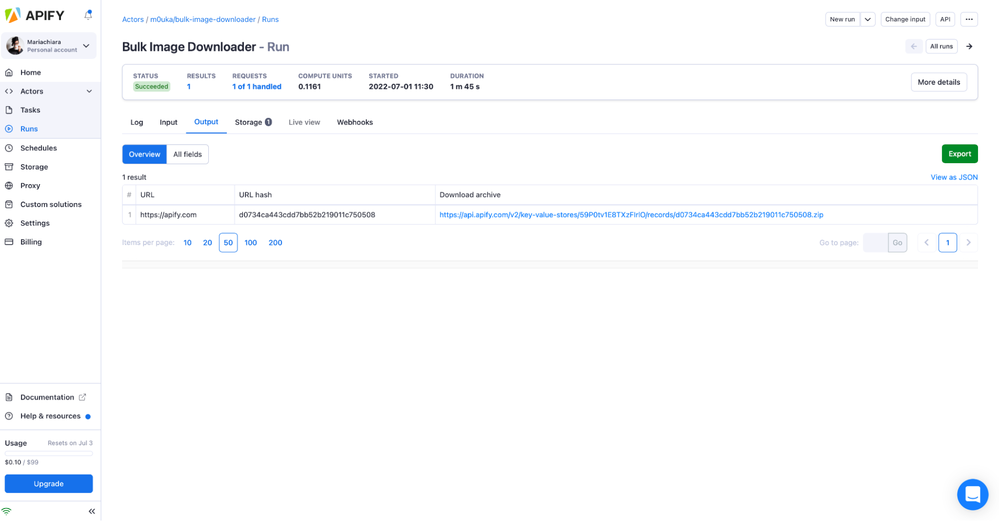The width and height of the screenshot is (999, 521).
Task: Click the Help & resources question icon
Action: coord(9,416)
